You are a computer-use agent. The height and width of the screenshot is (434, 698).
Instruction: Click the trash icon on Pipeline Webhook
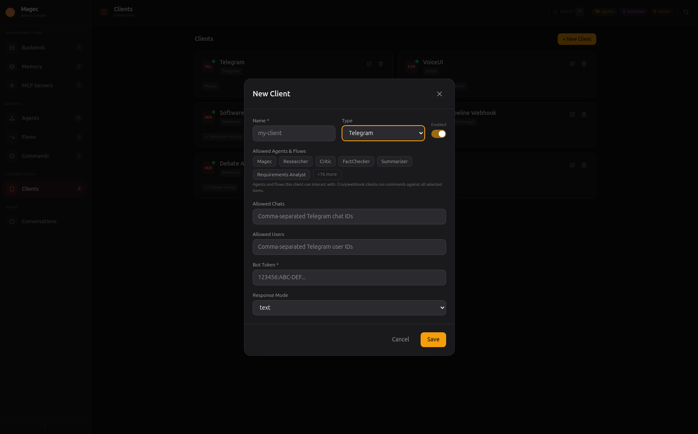(584, 114)
